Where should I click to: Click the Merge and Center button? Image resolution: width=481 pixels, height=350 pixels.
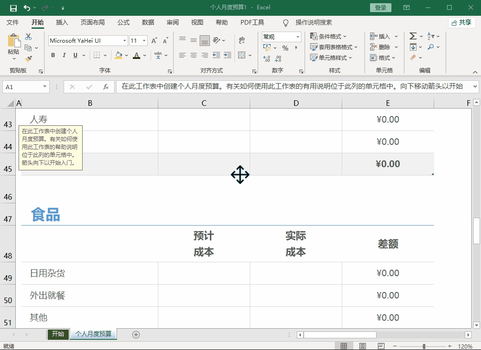pyautogui.click(x=242, y=55)
